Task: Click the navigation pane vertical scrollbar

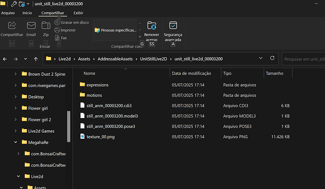Action: 69,126
